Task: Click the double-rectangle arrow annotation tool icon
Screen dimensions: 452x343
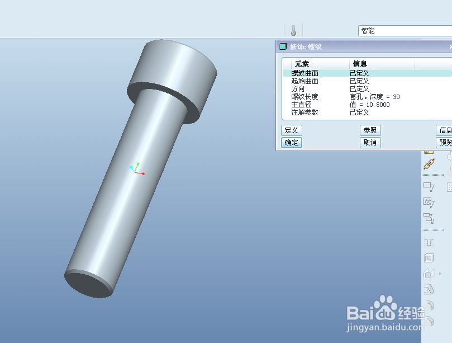Action: [429, 218]
